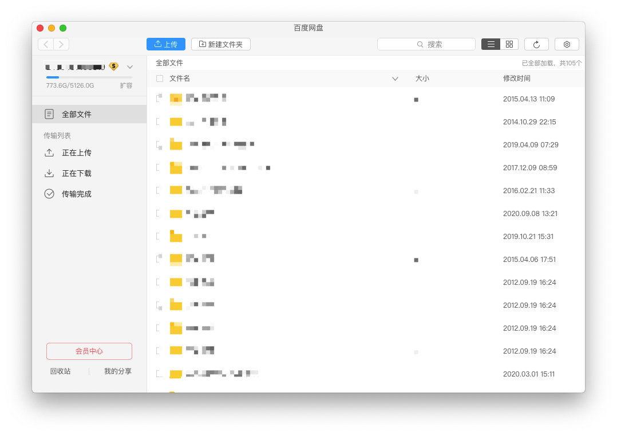This screenshot has height=435, width=617.
Task: Click folder icon dated 2019.10.21 15:31
Action: click(x=176, y=236)
